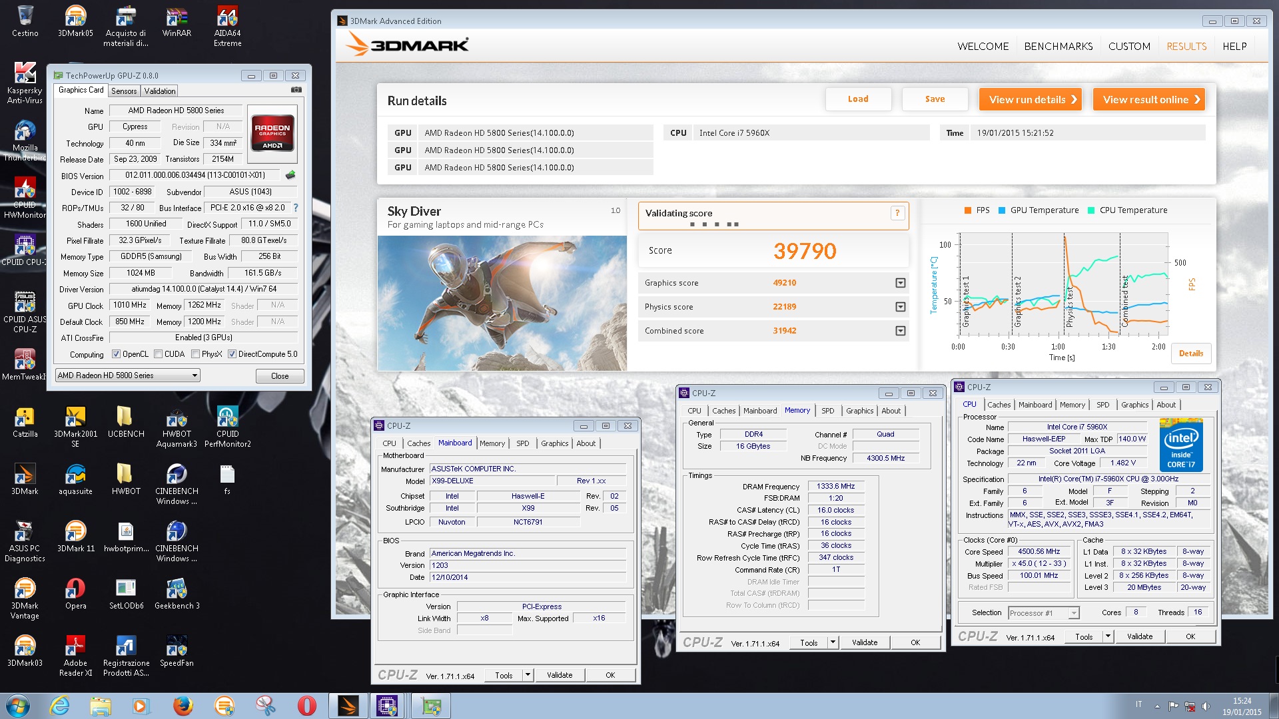The image size is (1279, 719).
Task: Launch Geekbench 3 shortcut
Action: pos(177,593)
